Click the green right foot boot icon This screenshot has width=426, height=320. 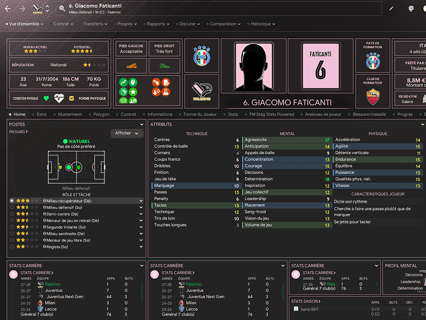click(x=164, y=65)
